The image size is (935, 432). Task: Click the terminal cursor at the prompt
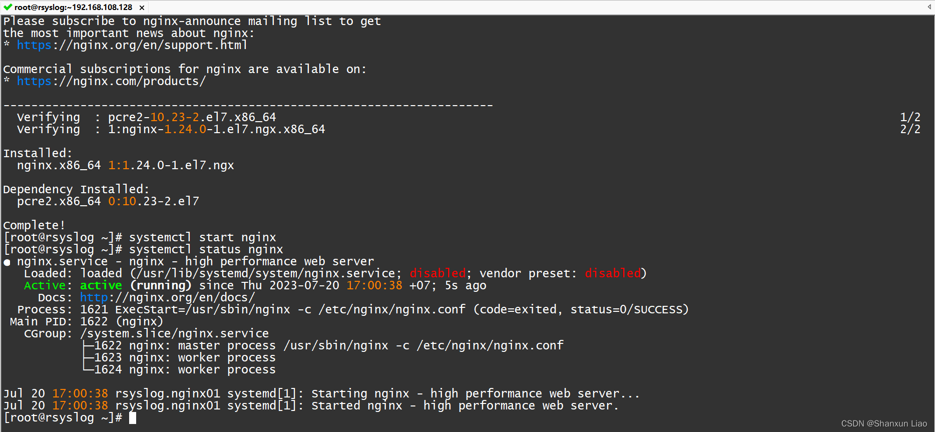click(x=133, y=417)
